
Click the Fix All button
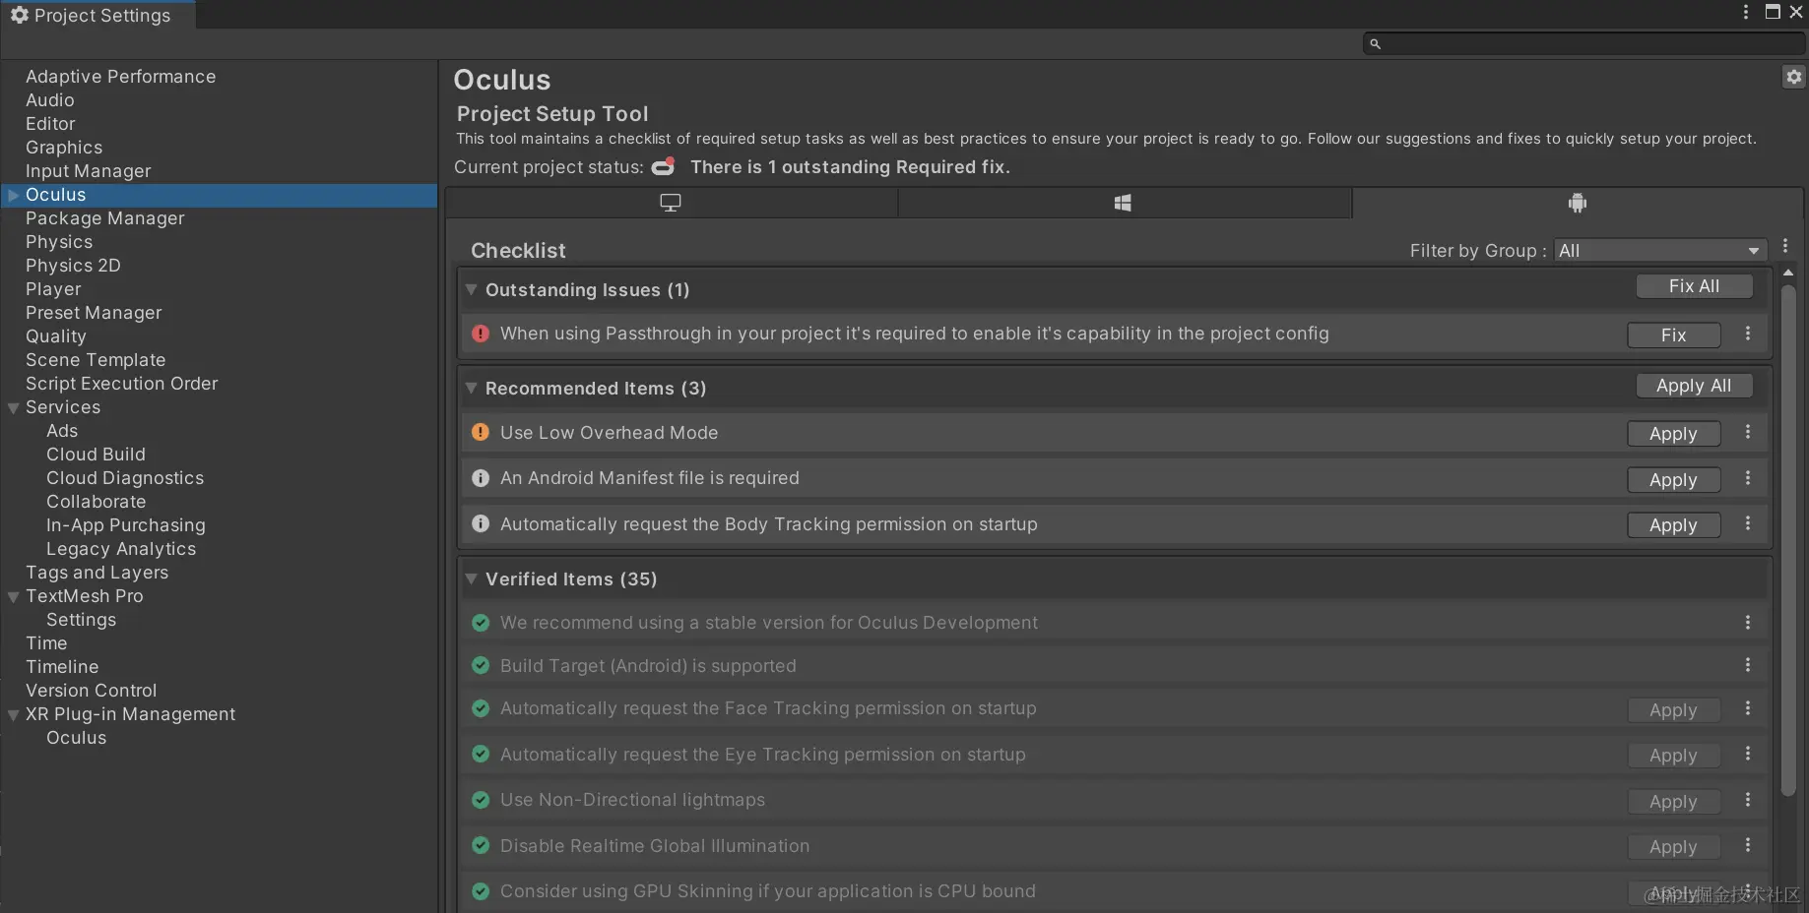point(1694,286)
